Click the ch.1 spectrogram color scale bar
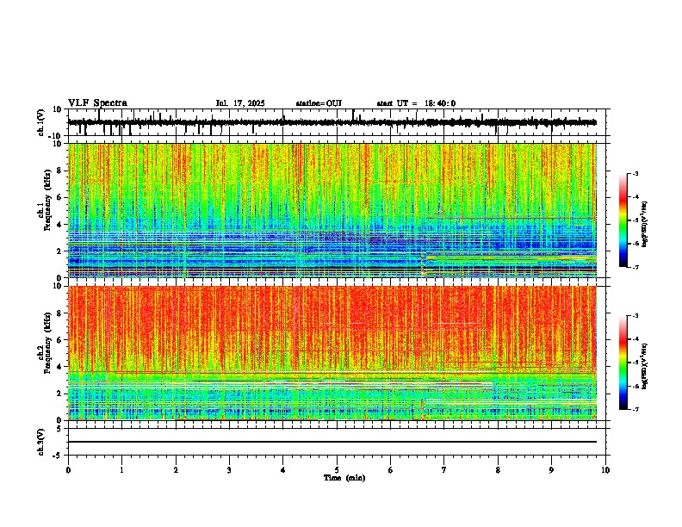The image size is (682, 527). (623, 220)
